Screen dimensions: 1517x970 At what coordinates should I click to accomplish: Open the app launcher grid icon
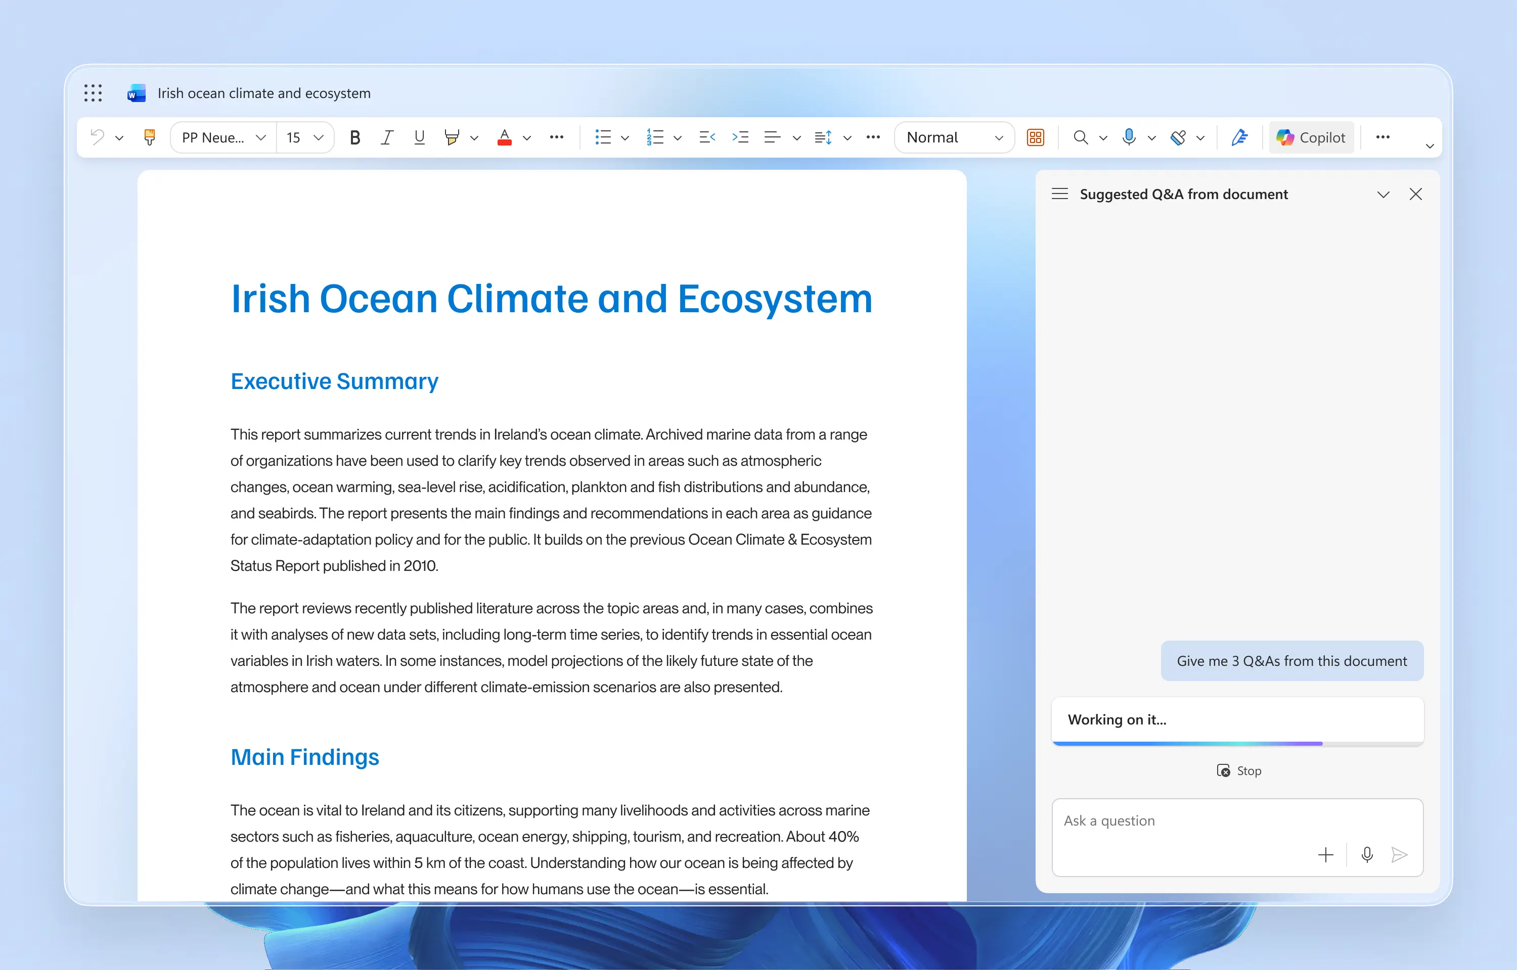93,93
